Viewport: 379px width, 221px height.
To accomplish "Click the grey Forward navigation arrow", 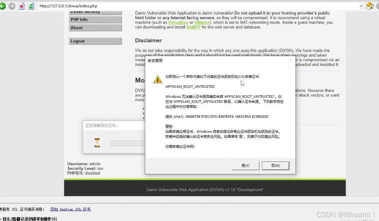I will point(12,6).
